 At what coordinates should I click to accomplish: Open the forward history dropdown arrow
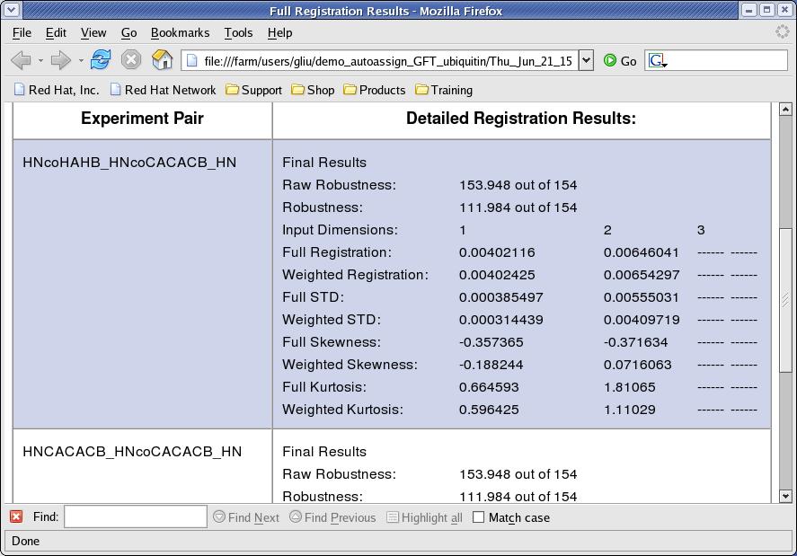(x=81, y=61)
